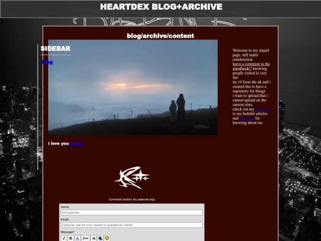Click 'im 19 from the uk' text

pos(247,82)
